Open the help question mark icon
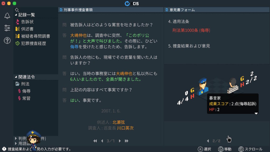The image size is (270, 152). point(7,40)
